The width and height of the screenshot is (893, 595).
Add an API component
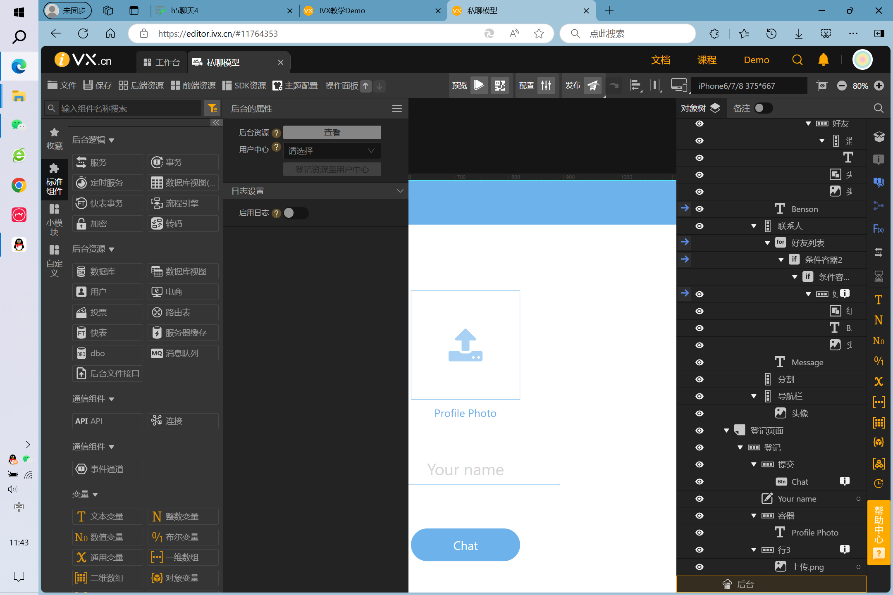pos(107,421)
